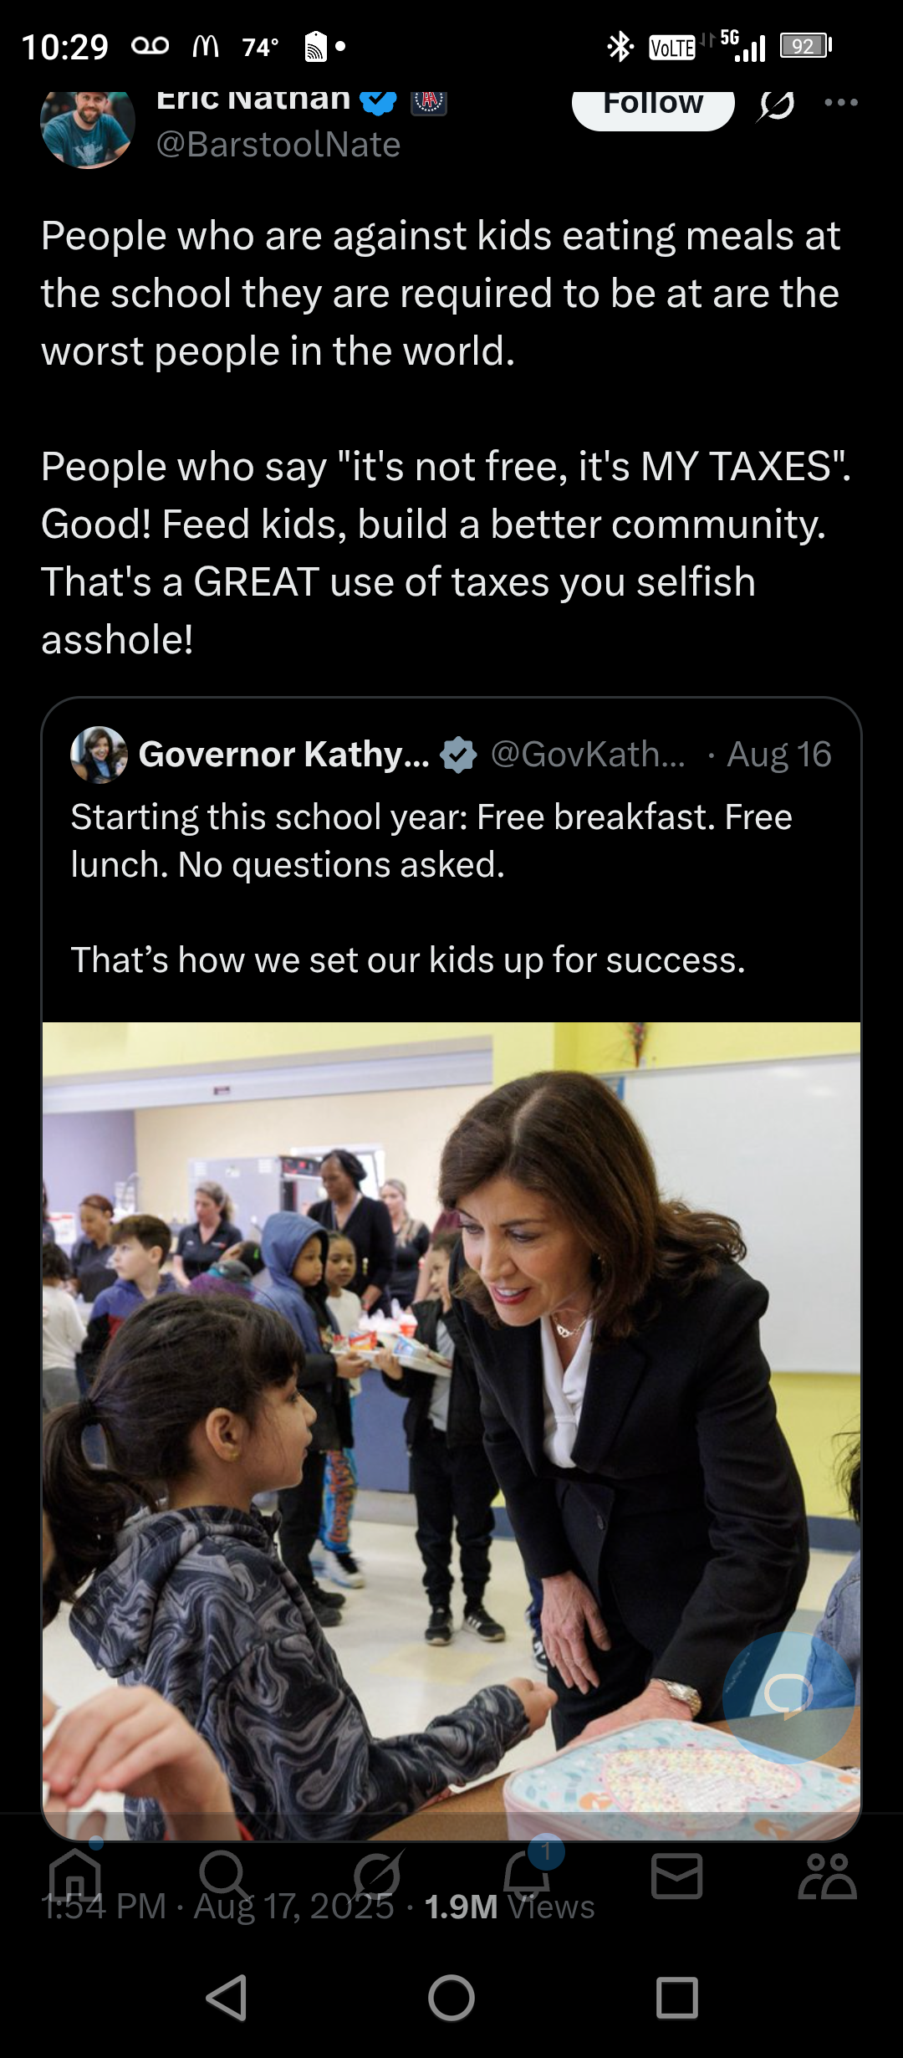Tap Governor Kathy's small avatar
Viewport: 903px width, 2058px height.
click(99, 755)
